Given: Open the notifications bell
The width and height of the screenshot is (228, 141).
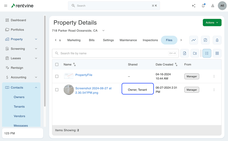Looking at the screenshot, I should (x=203, y=6).
